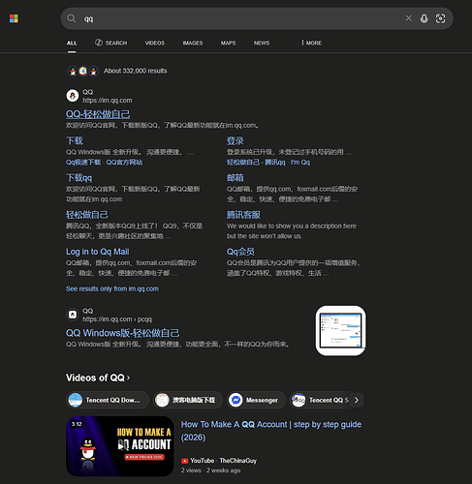Clear the search query with X
This screenshot has width=472, height=484.
(x=408, y=18)
